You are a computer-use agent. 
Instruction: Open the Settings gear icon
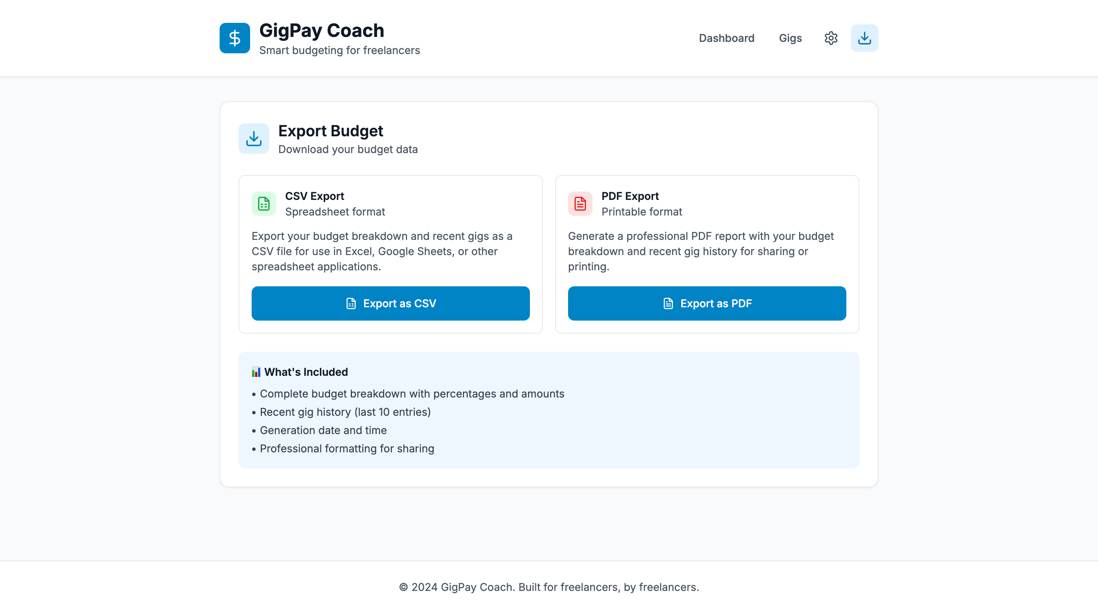(830, 38)
